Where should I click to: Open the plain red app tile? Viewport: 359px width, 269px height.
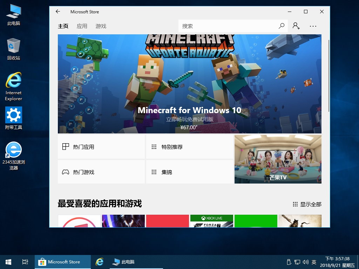click(x=168, y=221)
